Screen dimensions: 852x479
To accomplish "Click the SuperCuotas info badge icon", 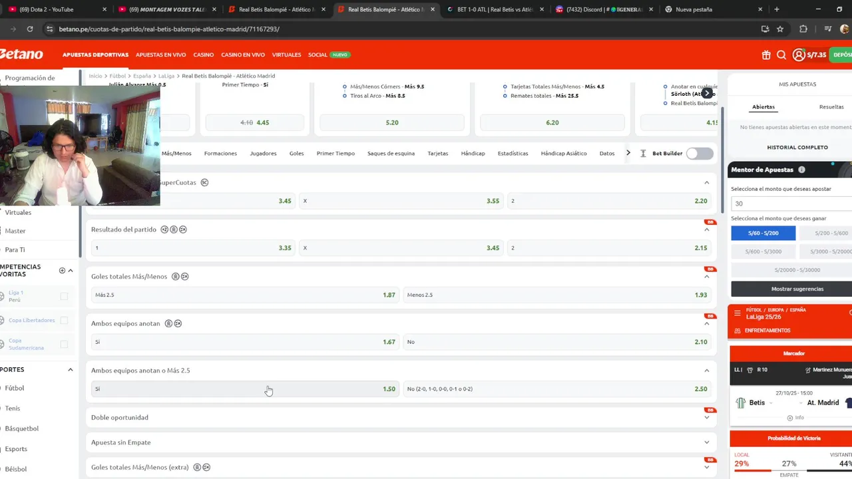I will click(x=204, y=182).
